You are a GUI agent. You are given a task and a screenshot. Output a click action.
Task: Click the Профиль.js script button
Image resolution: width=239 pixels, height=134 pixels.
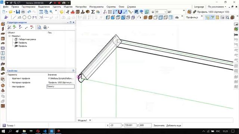click(x=192, y=17)
